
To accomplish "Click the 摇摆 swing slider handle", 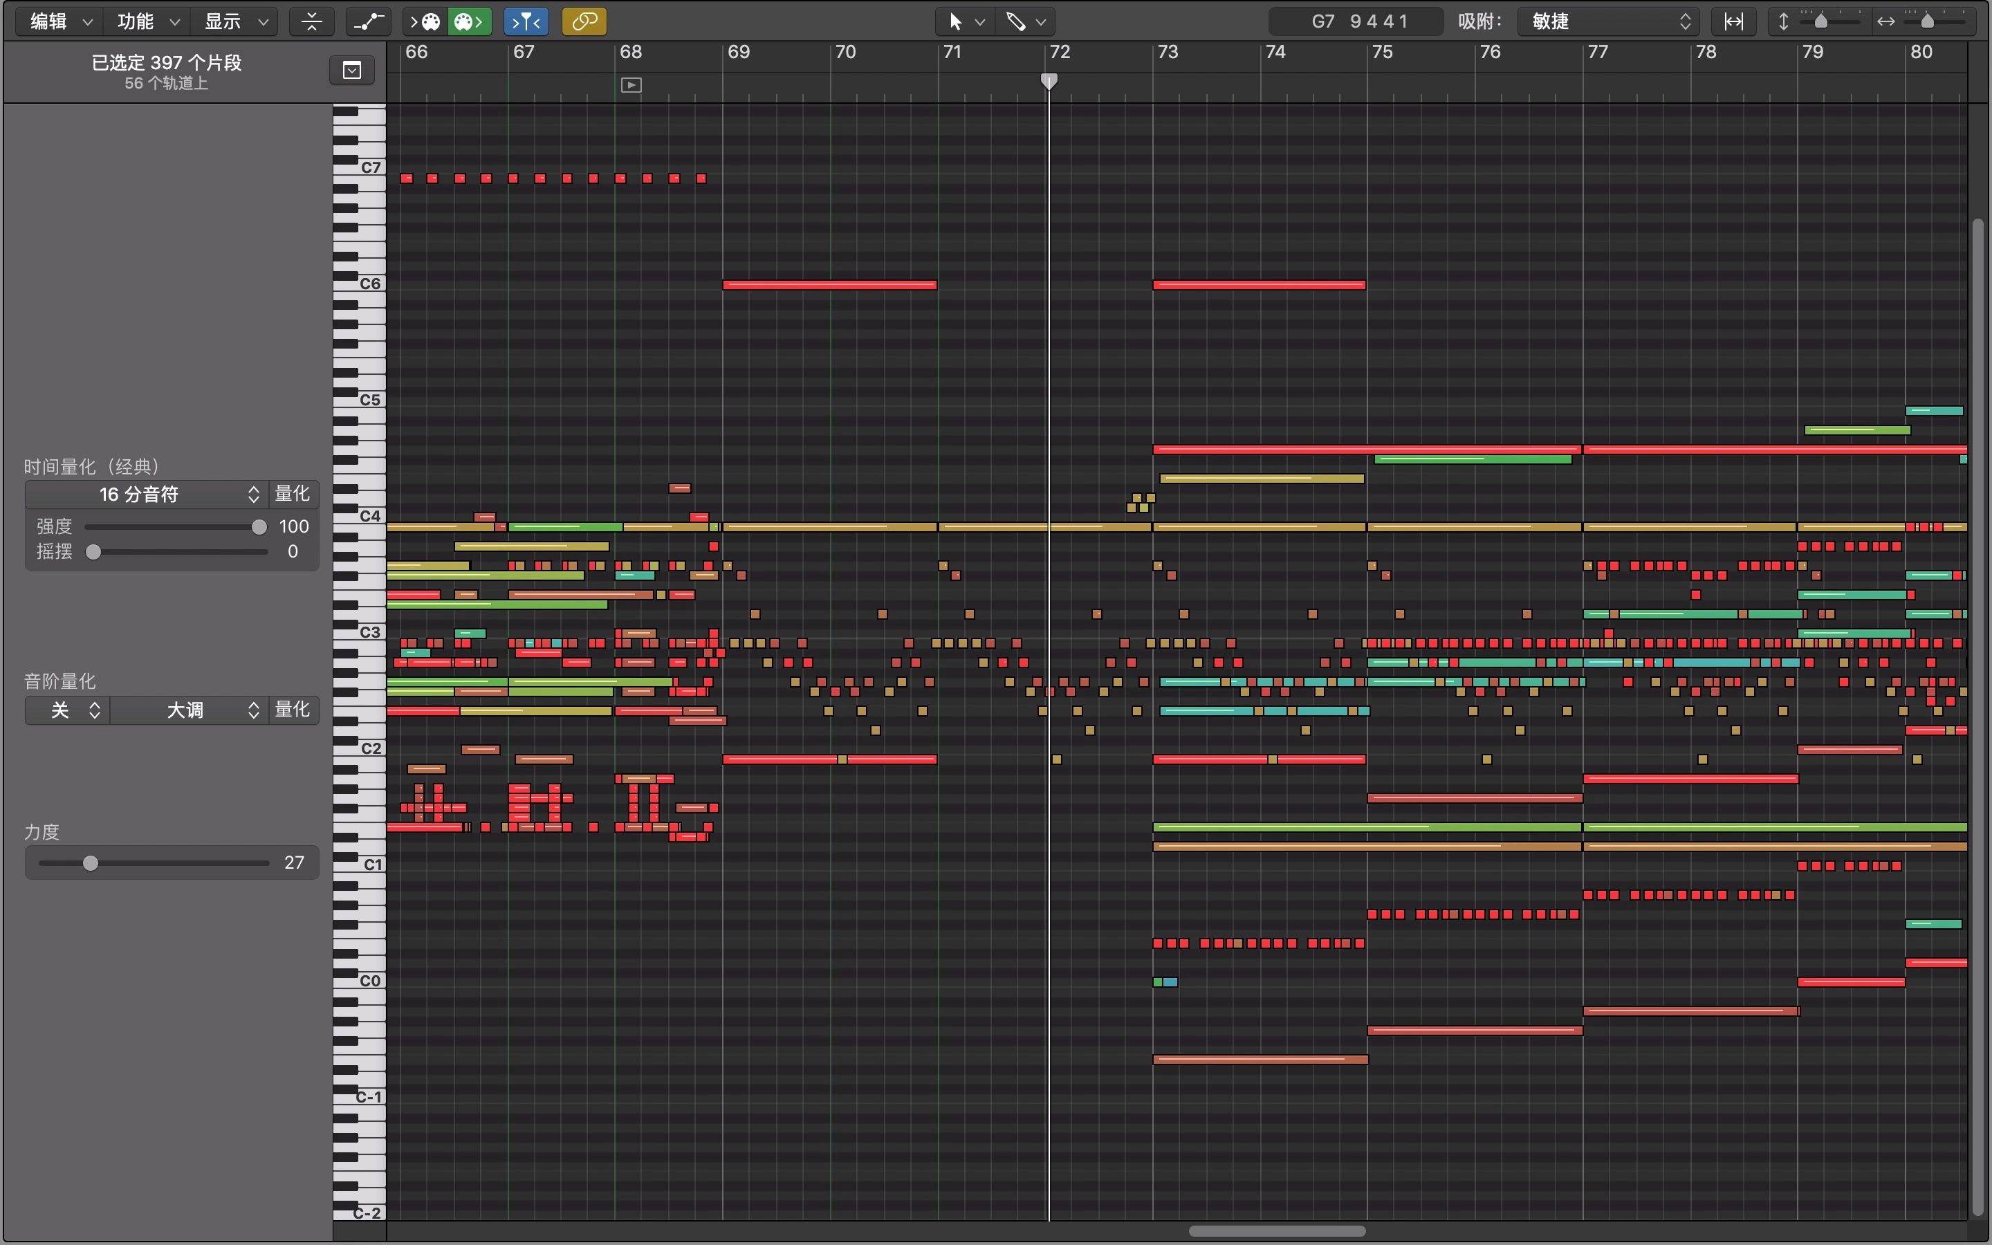I will point(94,552).
